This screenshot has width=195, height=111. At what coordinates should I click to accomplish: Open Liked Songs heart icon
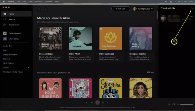tap(5, 39)
